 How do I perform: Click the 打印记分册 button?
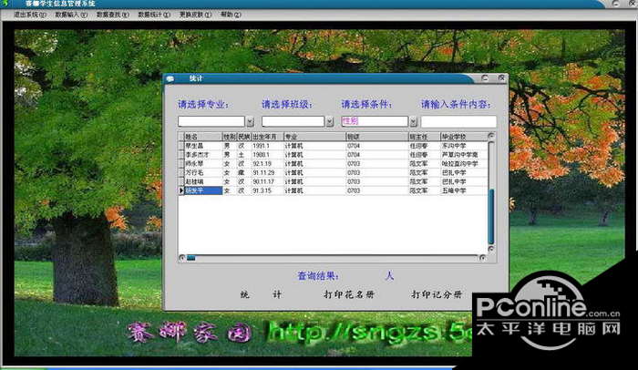tap(437, 294)
